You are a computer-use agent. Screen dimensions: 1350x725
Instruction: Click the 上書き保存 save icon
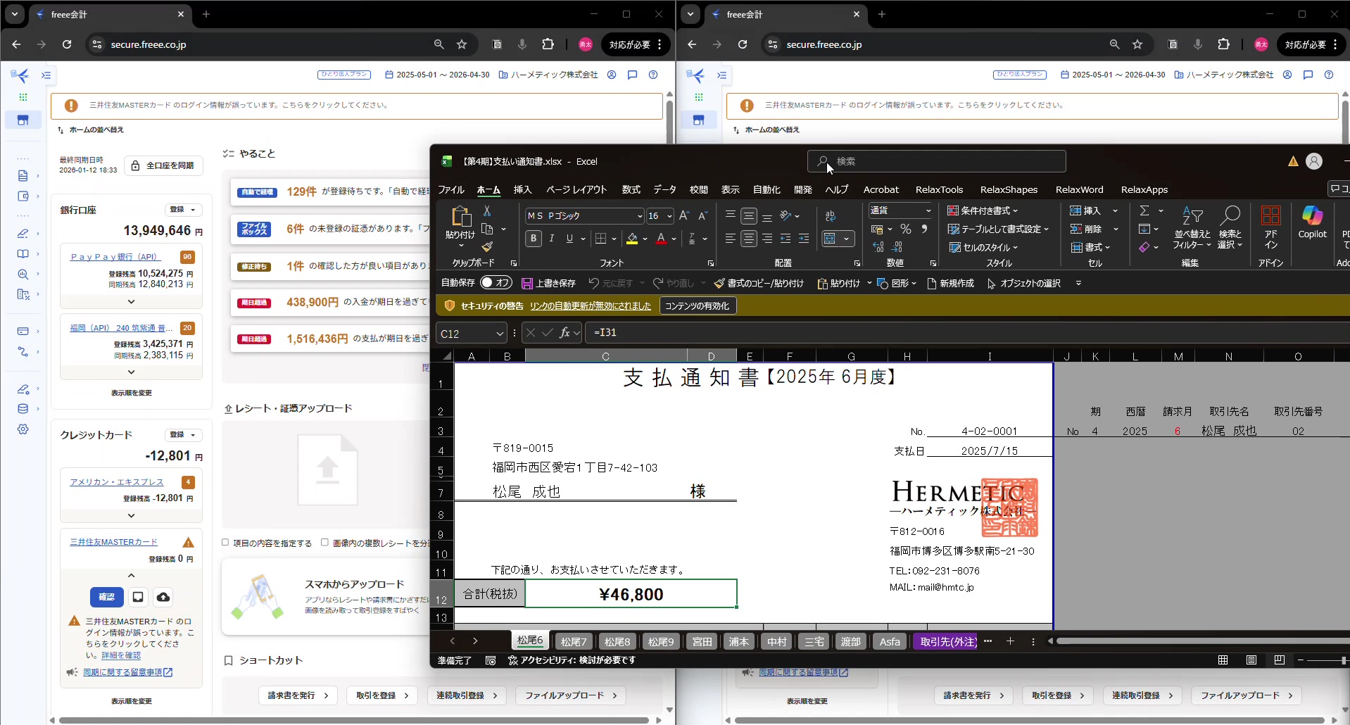(527, 284)
